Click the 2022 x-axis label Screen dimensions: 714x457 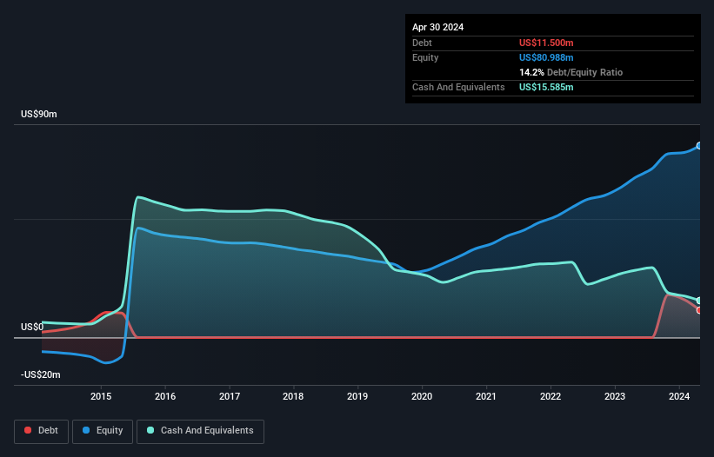coord(551,396)
